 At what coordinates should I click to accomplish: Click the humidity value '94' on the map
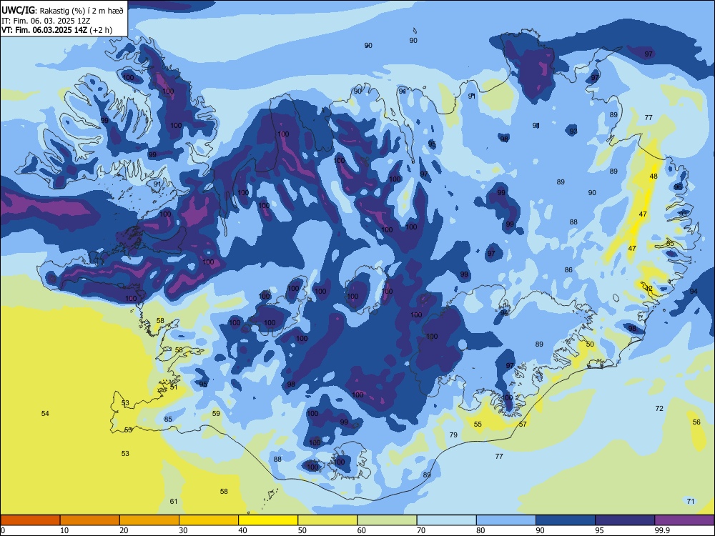point(694,292)
